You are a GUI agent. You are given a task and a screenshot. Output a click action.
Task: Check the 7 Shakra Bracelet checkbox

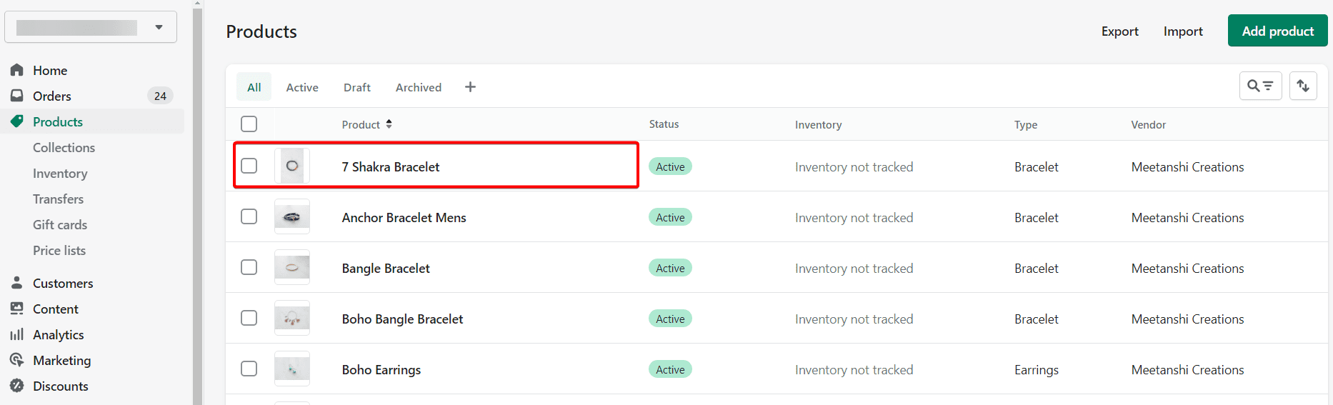[249, 166]
